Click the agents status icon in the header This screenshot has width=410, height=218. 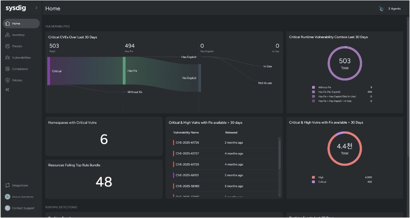(381, 9)
